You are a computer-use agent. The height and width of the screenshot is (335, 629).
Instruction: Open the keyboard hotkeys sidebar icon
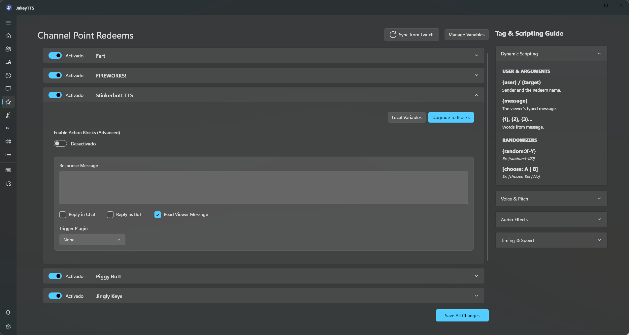click(x=8, y=170)
